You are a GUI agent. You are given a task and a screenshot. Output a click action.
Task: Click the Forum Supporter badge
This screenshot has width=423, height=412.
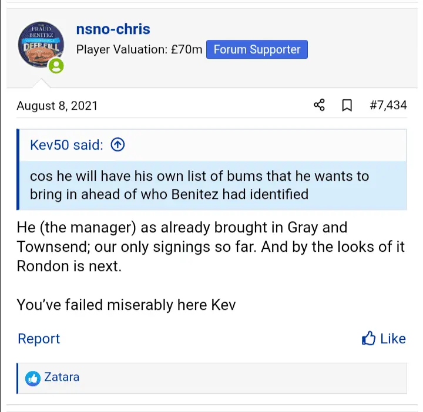[257, 50]
